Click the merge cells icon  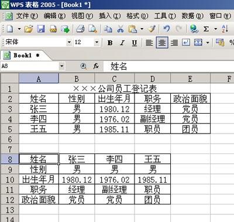[x=198, y=42]
